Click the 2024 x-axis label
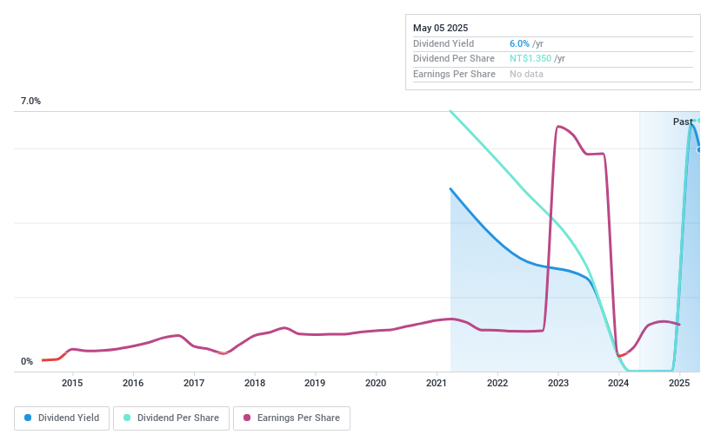This screenshot has height=441, width=714. [618, 383]
